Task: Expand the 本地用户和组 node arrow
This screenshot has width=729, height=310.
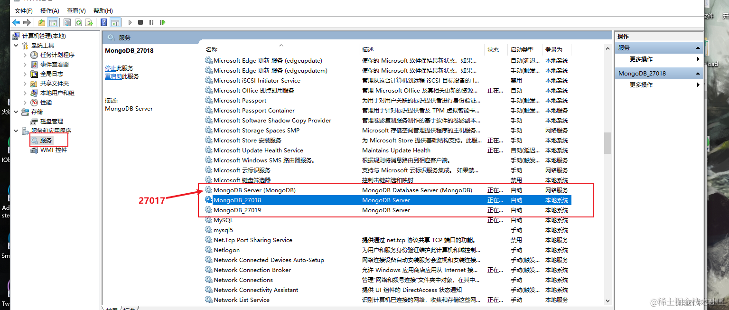Action: click(x=25, y=93)
